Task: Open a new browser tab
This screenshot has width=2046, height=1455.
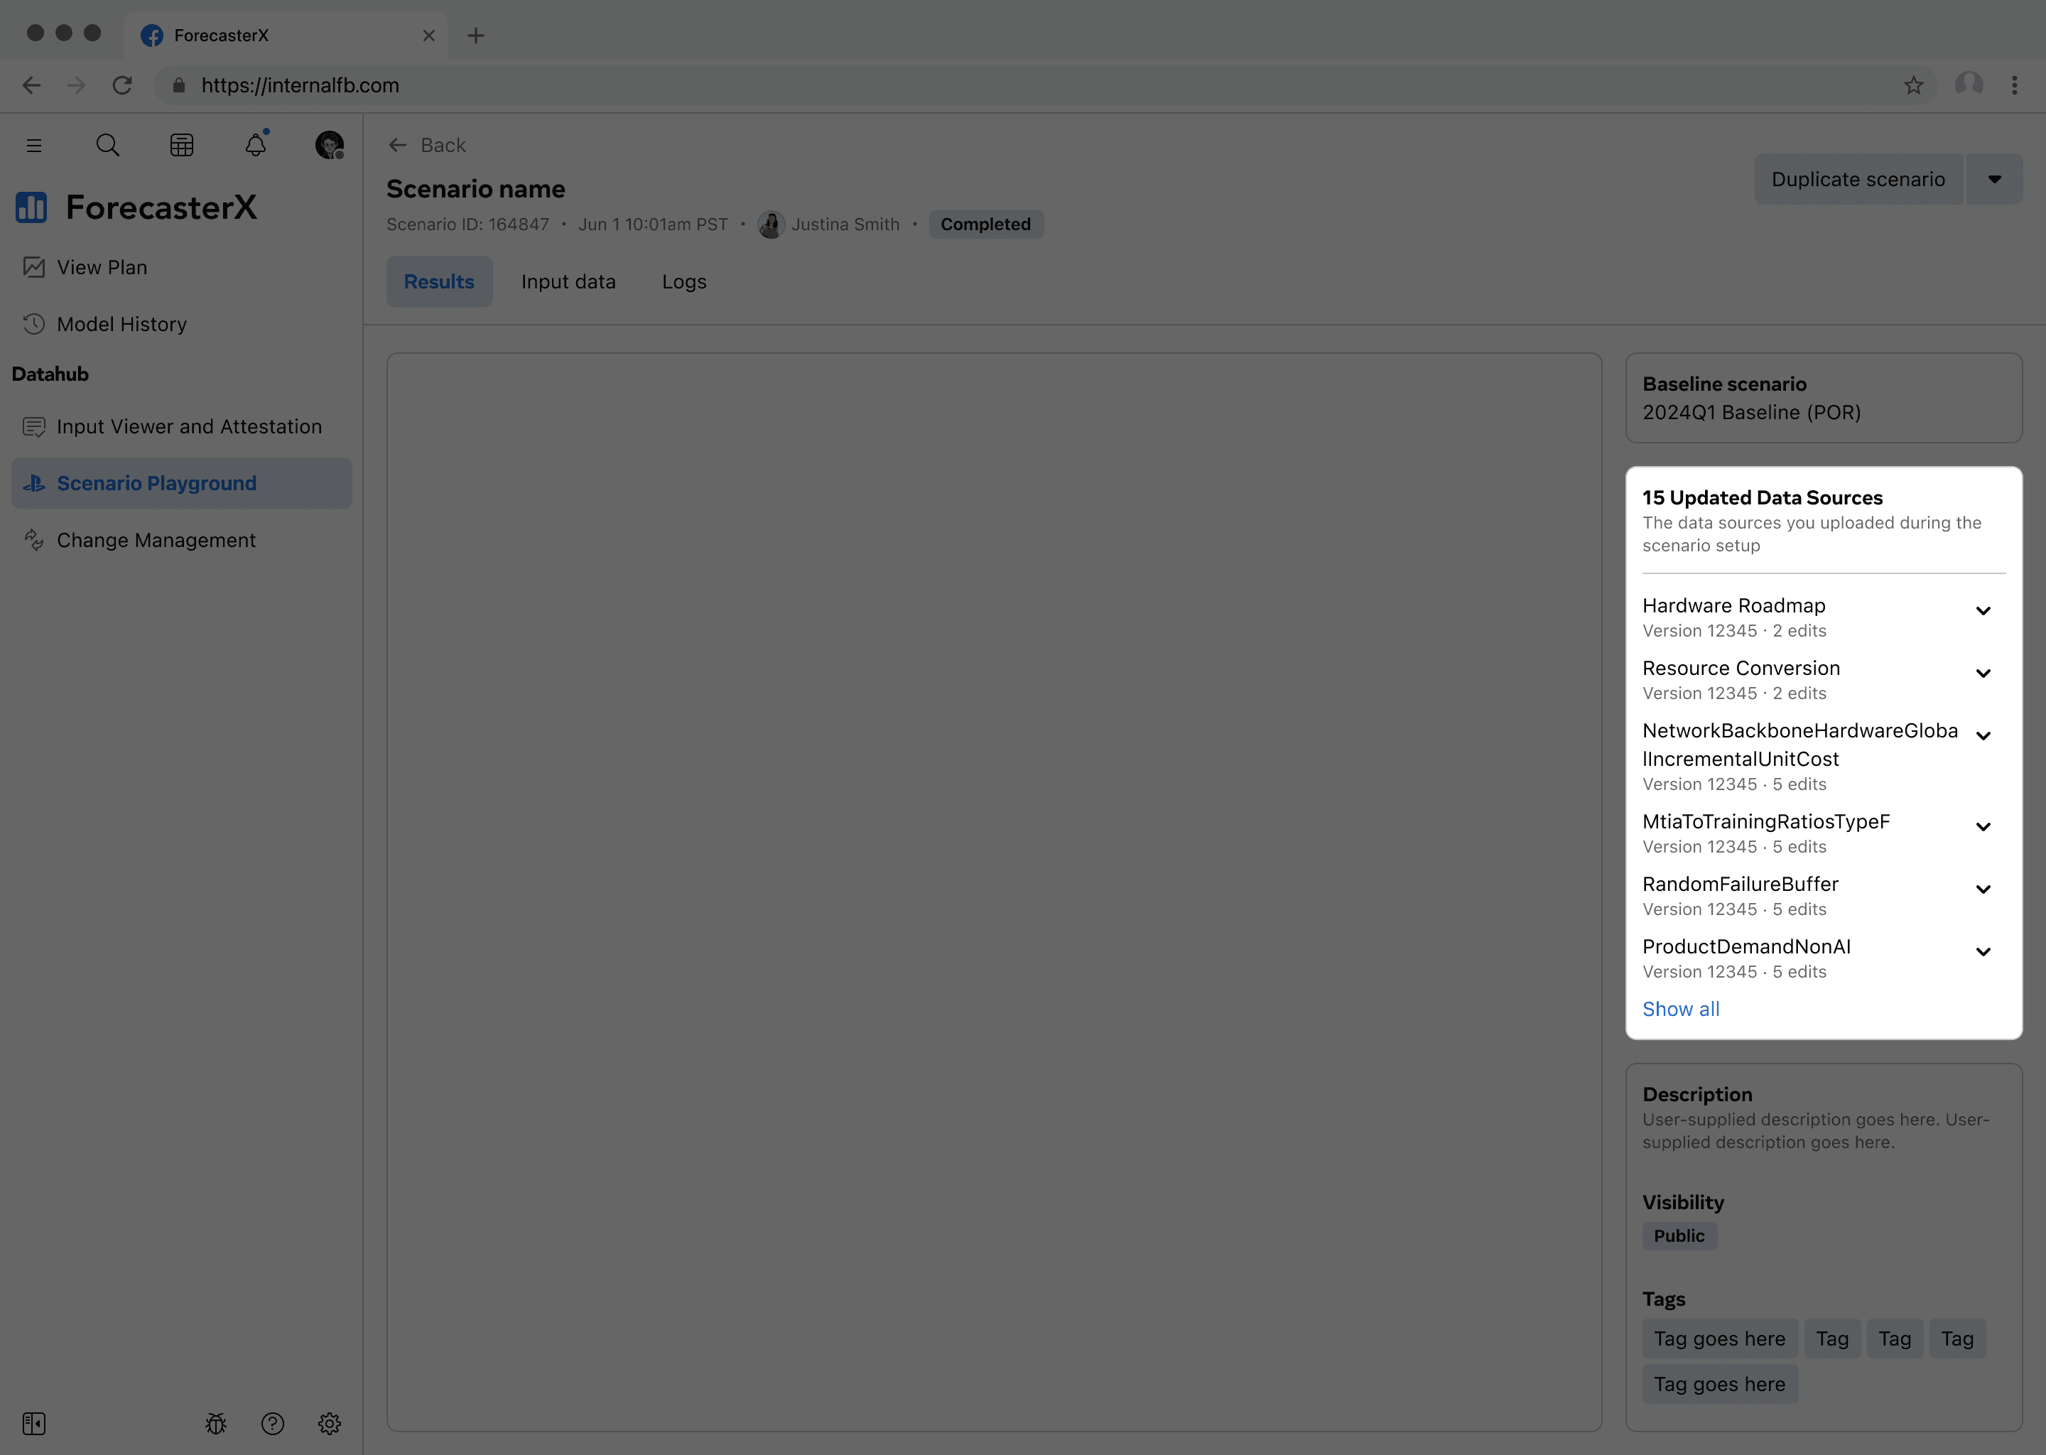Action: 477,36
